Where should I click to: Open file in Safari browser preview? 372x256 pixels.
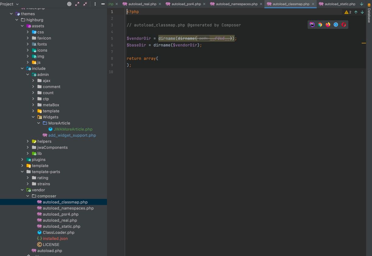pyautogui.click(x=336, y=25)
